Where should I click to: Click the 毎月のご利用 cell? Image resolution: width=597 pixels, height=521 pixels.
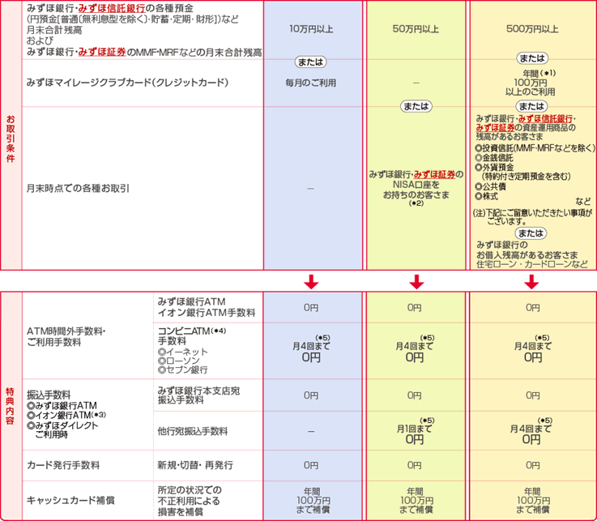pyautogui.click(x=311, y=83)
